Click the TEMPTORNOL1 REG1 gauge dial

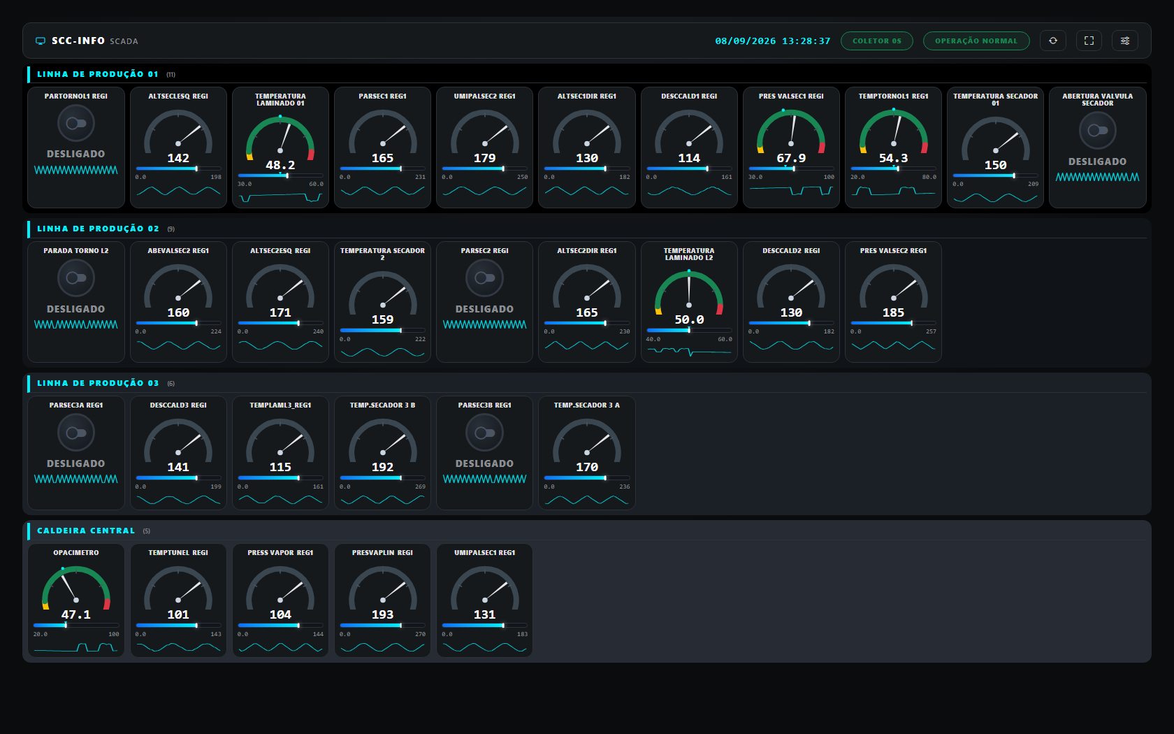[x=893, y=131]
